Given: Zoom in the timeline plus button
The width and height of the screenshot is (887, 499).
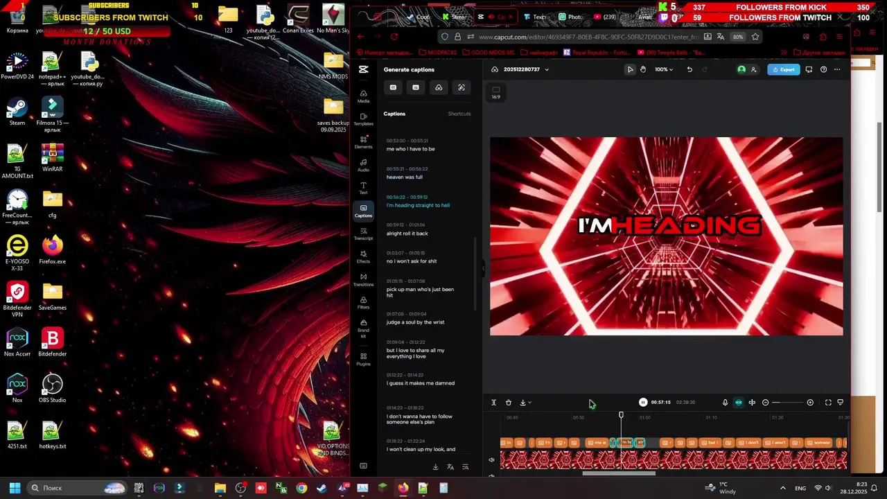Looking at the screenshot, I should (810, 402).
